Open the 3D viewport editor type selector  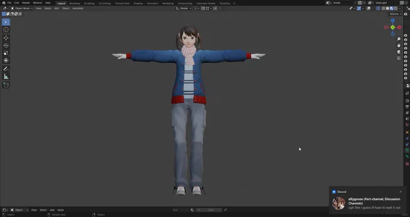click(5, 8)
